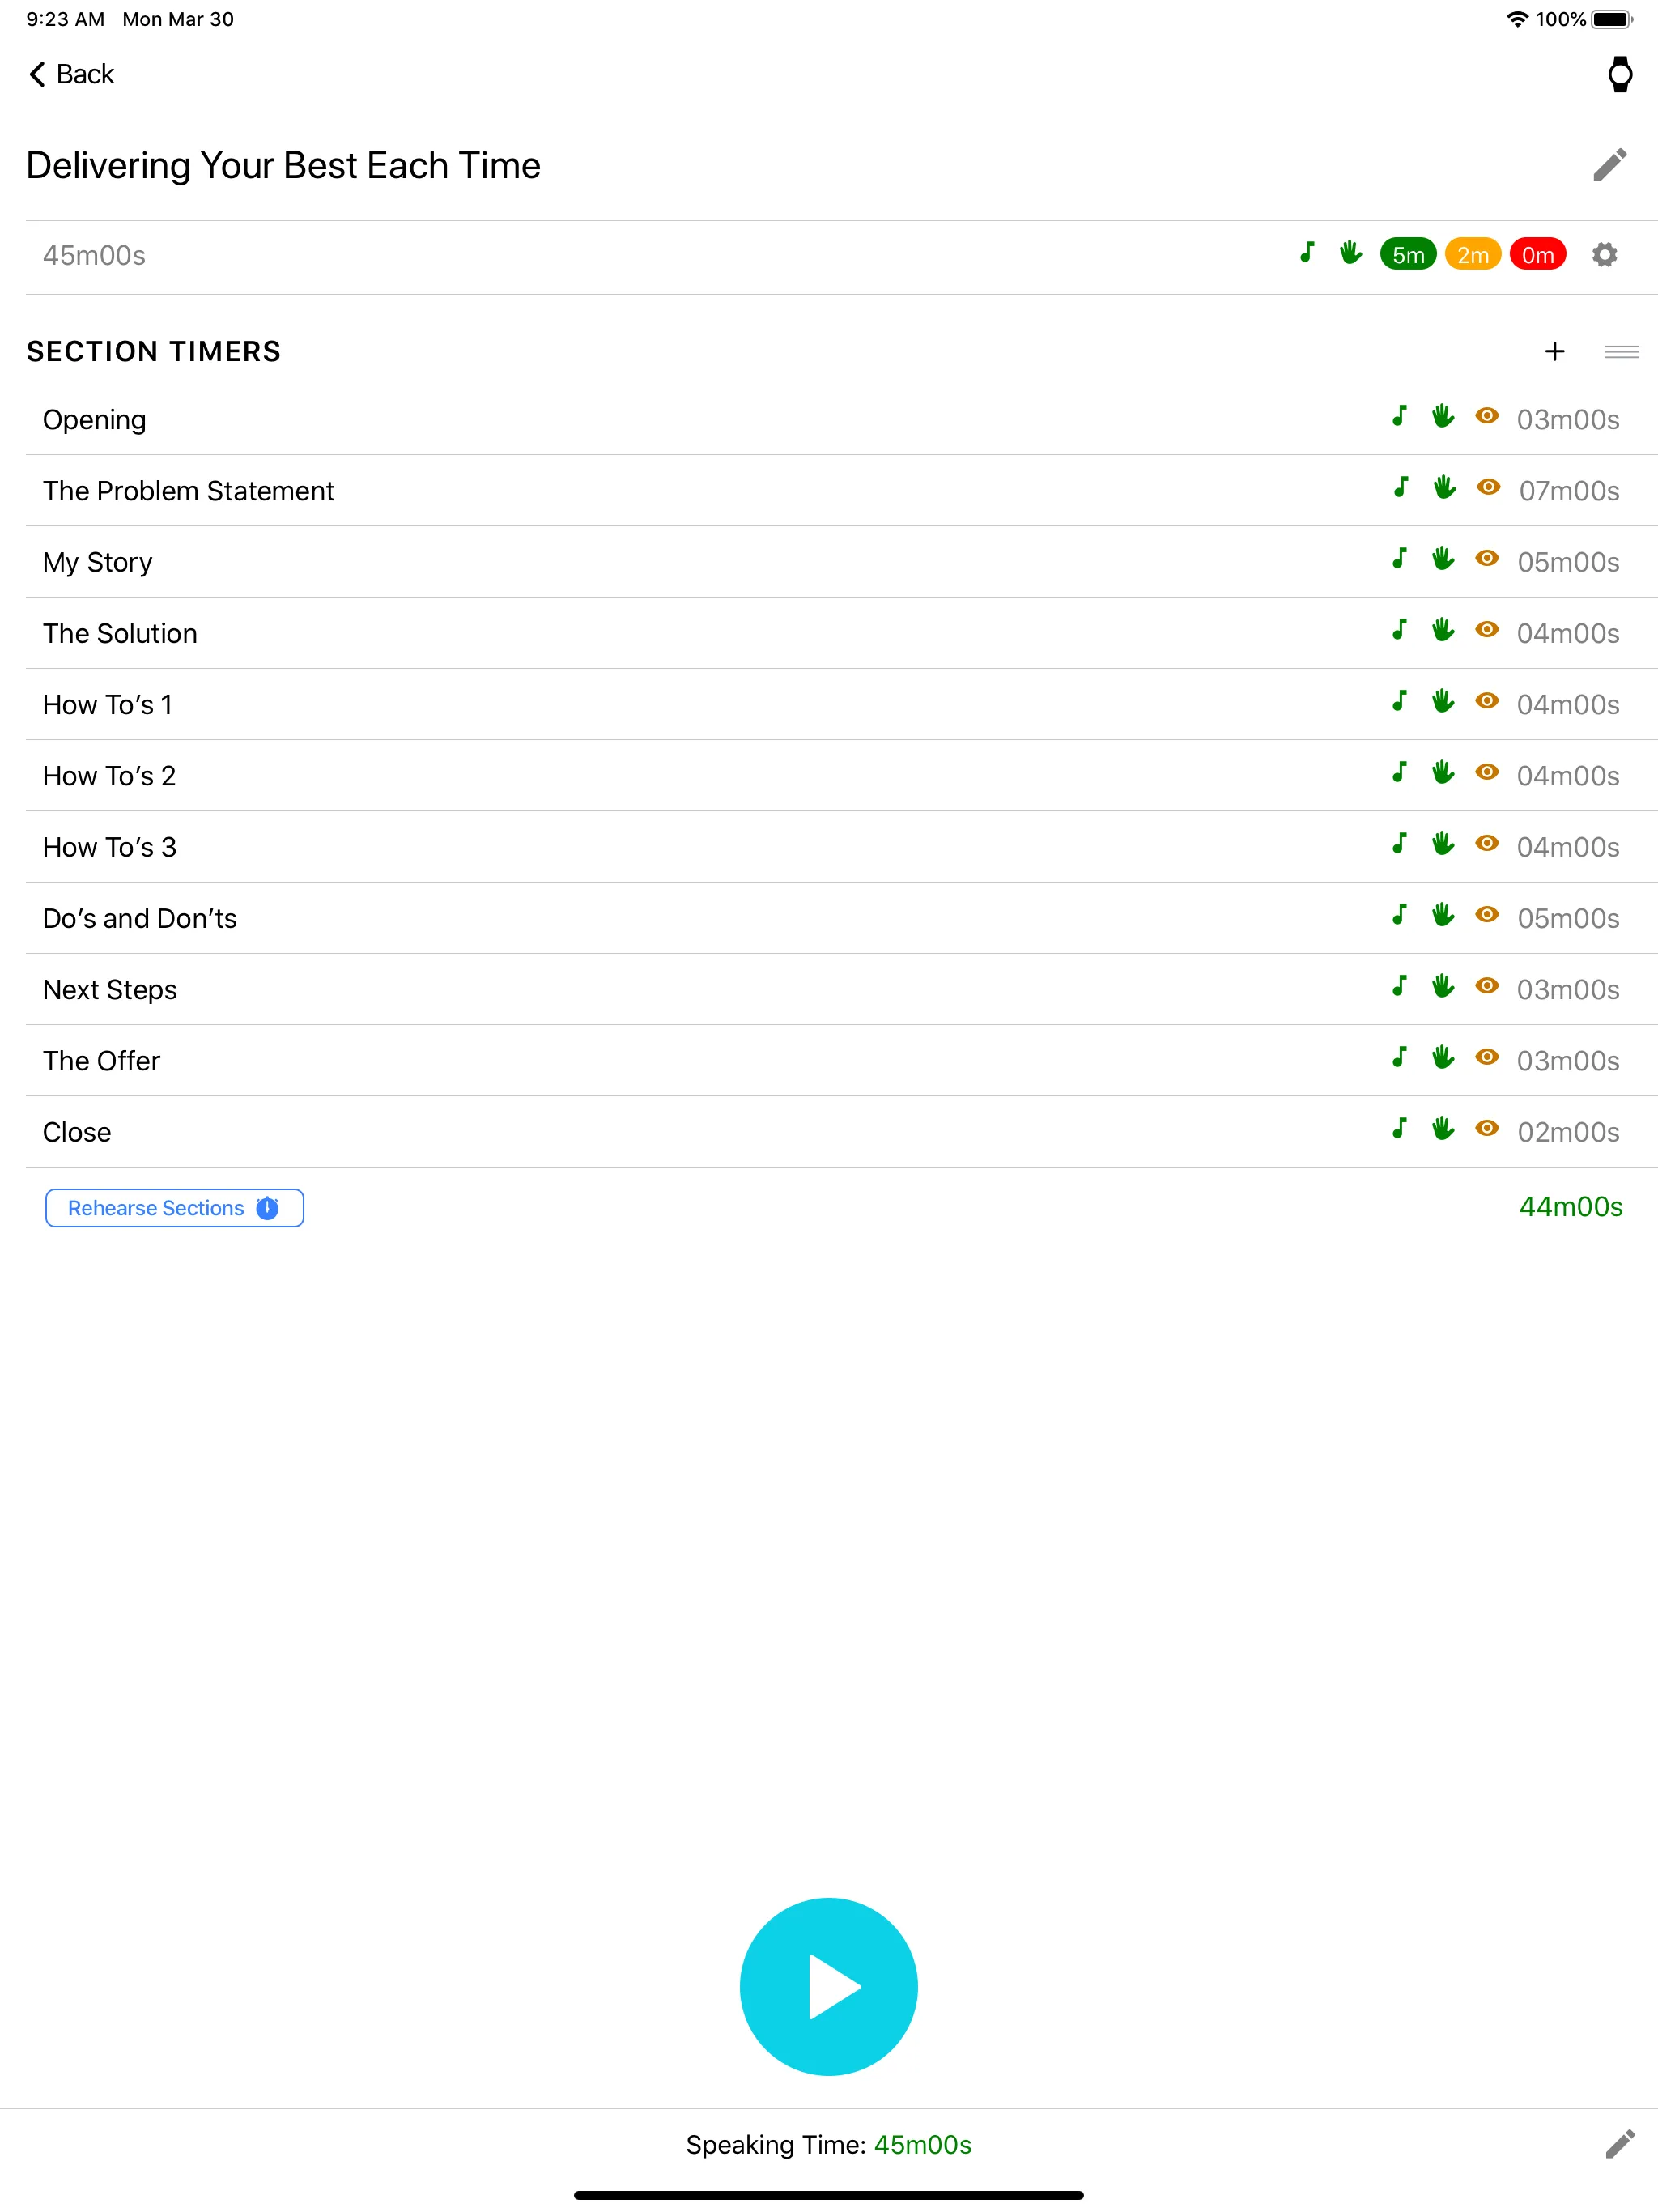
Task: Edit the 45m00s total duration field
Action: click(94, 256)
